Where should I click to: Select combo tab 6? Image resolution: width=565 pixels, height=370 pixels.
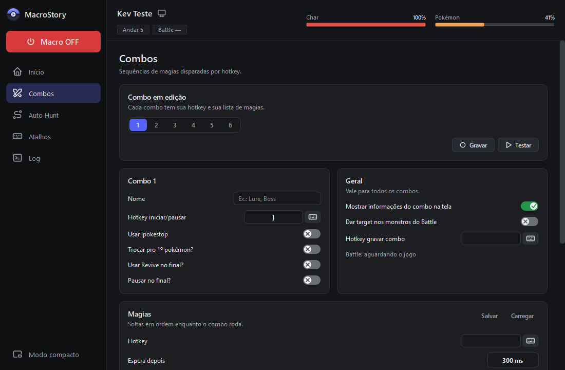click(230, 125)
